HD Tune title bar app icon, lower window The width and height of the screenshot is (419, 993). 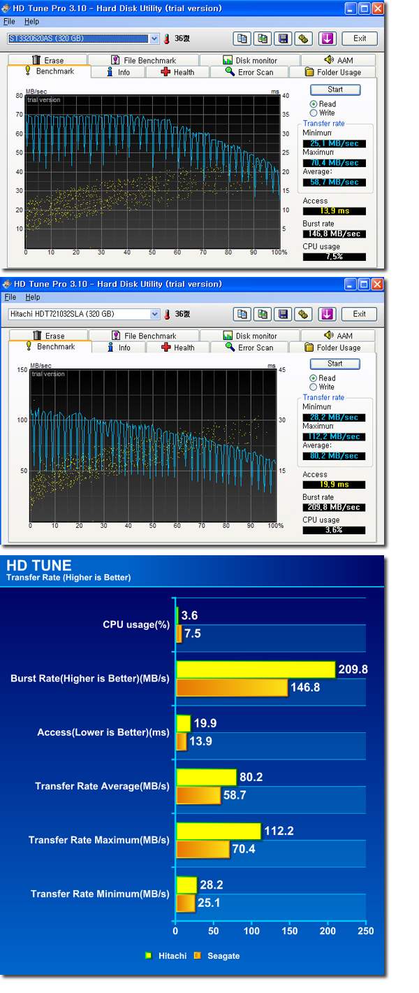7,284
